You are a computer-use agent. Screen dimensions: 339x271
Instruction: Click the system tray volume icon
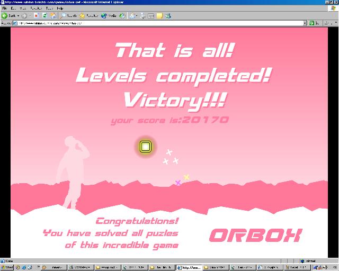click(326, 267)
